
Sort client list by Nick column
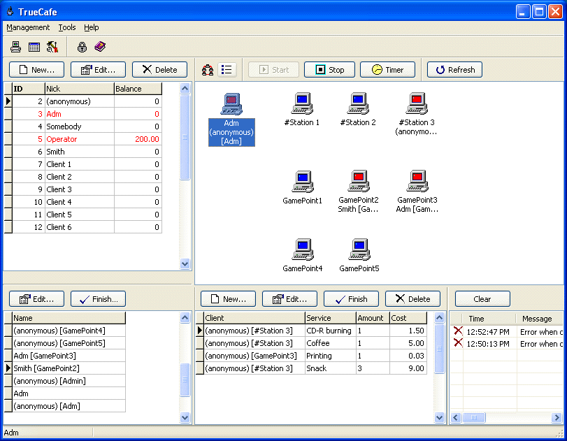point(80,89)
